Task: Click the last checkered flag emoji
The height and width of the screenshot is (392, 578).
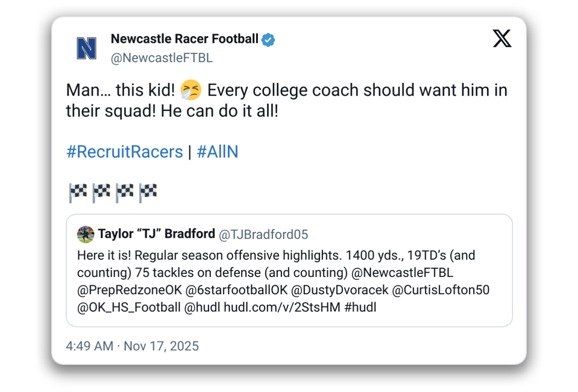Action: click(x=148, y=193)
